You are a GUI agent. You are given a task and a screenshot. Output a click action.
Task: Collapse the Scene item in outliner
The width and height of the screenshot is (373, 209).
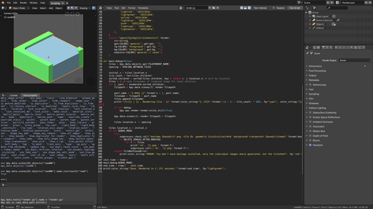[x=307, y=12]
